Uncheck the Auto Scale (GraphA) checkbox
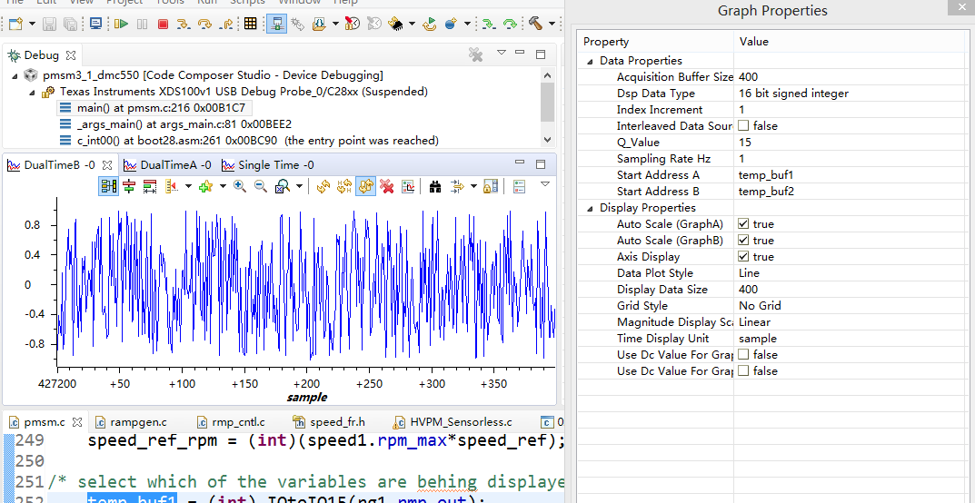Screen dimensions: 975x503 pos(743,224)
